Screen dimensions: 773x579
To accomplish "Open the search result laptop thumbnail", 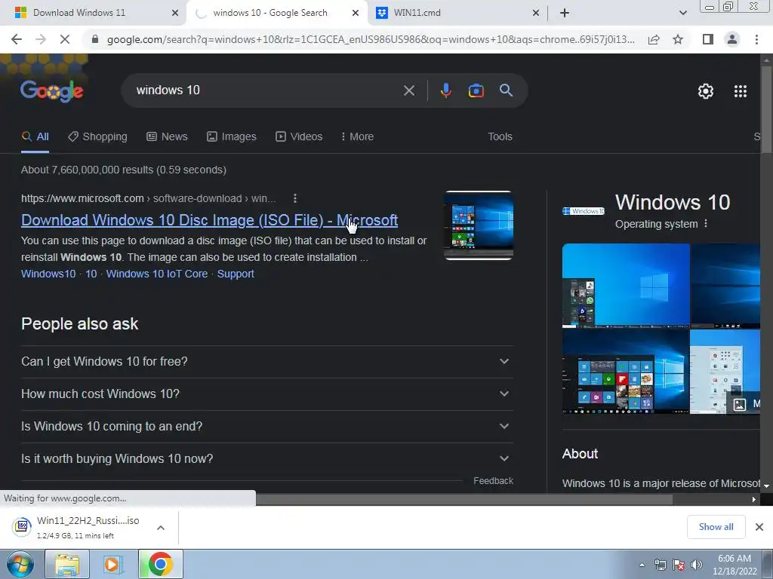I will tap(478, 225).
